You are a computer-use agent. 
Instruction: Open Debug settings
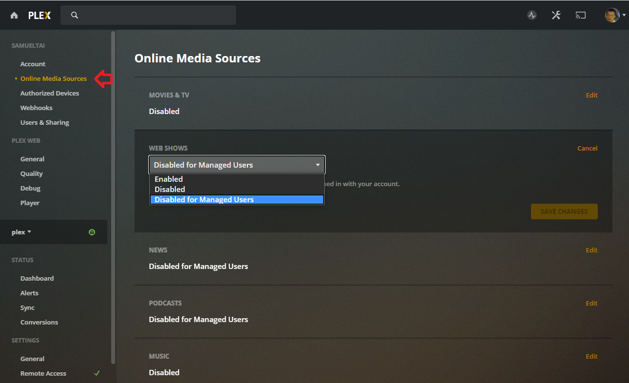point(30,188)
